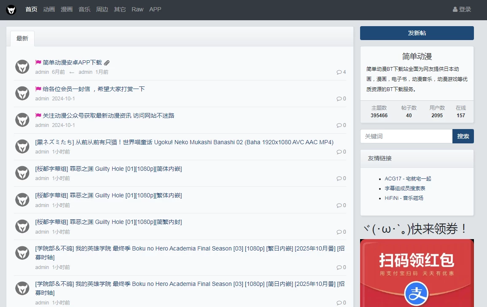Open the Raw navigation item
Viewport: 487px width, 307px height.
[x=137, y=9]
